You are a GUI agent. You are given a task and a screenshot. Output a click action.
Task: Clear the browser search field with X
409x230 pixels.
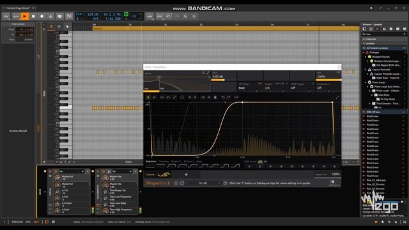(405, 34)
